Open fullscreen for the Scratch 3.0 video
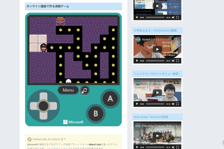224x149 pixels. (178, 61)
